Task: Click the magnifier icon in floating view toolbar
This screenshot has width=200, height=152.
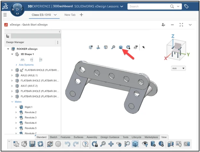Action: 113,47
